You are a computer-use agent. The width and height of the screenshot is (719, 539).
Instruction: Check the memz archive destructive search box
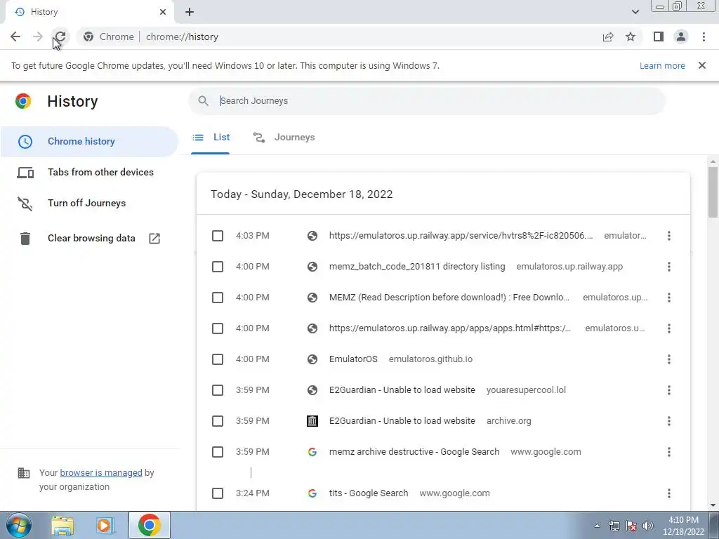click(218, 452)
